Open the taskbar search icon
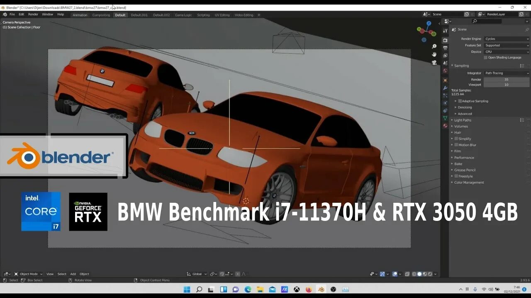This screenshot has height=298, width=531. 199,289
